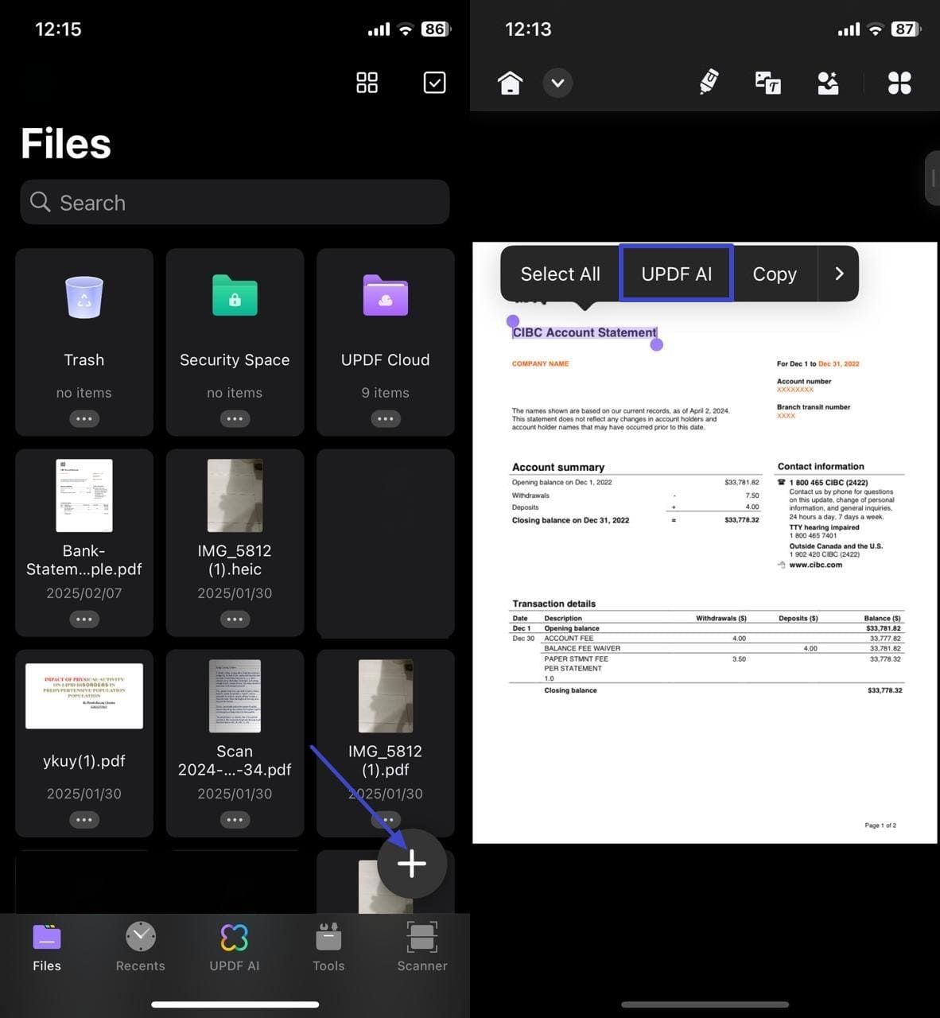This screenshot has width=940, height=1018.
Task: Tap the Tools icon in the bottom bar
Action: (x=328, y=946)
